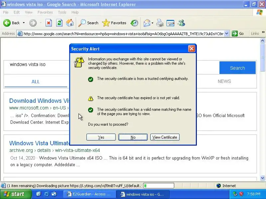
Task: Close the Security Alert dialog
Action: (192, 49)
